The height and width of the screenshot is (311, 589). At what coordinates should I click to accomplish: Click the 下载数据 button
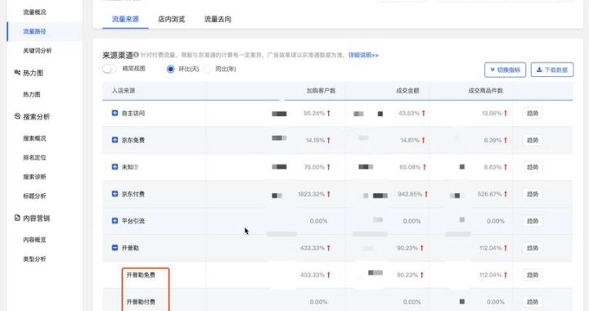pos(552,70)
